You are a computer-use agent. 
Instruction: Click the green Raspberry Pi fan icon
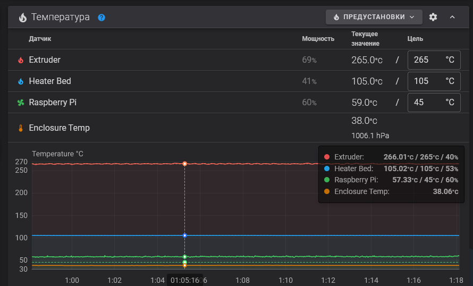tap(21, 103)
